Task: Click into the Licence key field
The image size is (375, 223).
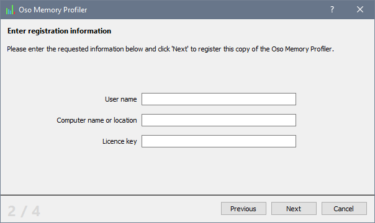Action: (219, 141)
